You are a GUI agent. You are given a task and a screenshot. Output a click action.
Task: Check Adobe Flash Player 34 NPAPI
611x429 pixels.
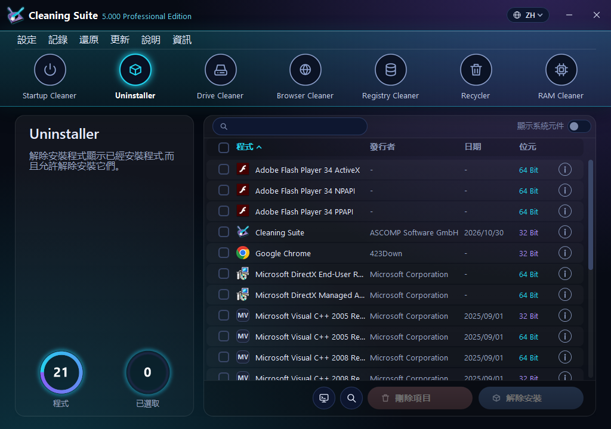(224, 190)
